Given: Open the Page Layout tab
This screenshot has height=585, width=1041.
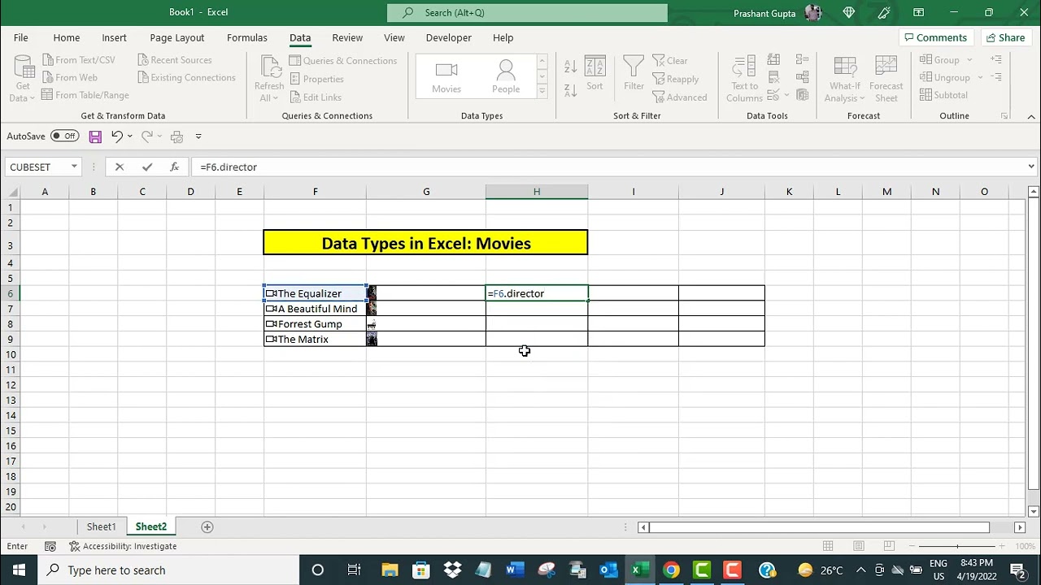Looking at the screenshot, I should (177, 37).
